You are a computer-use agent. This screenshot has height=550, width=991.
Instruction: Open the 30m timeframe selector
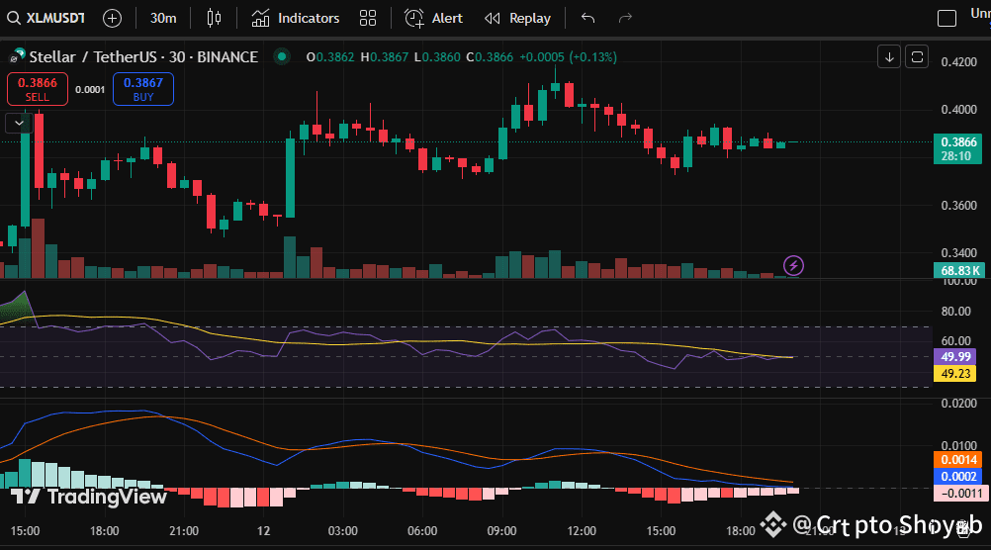click(163, 19)
